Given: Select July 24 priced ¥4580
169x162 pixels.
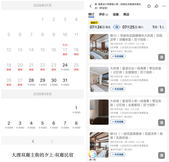Looking at the screenshot, I should pyautogui.click(x=65, y=67).
